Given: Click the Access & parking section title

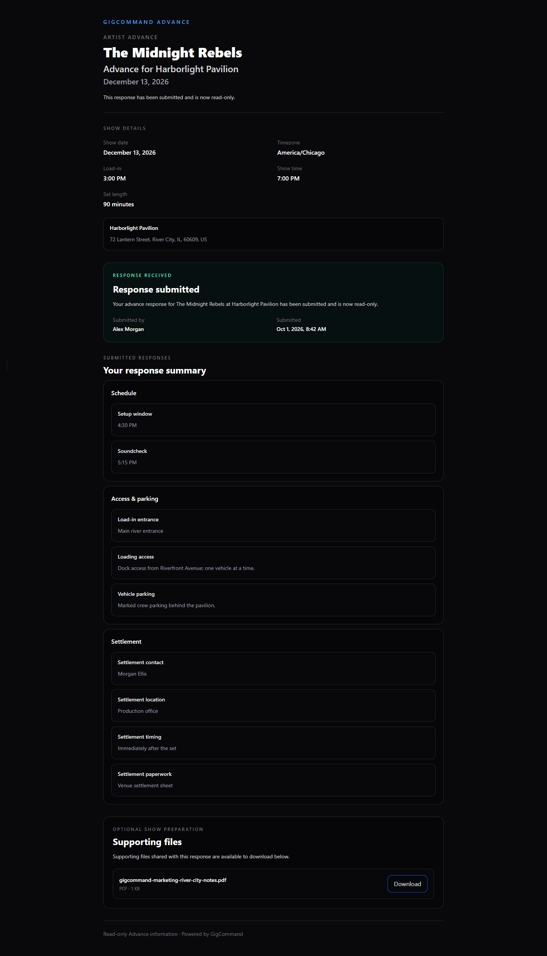Looking at the screenshot, I should 134,499.
